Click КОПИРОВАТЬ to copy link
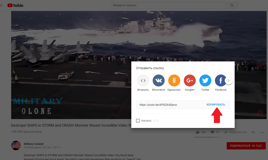The height and width of the screenshot is (160, 268). [x=216, y=105]
